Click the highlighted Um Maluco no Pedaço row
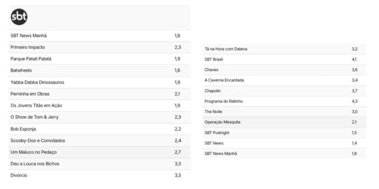The image size is (379, 189). coord(99,152)
